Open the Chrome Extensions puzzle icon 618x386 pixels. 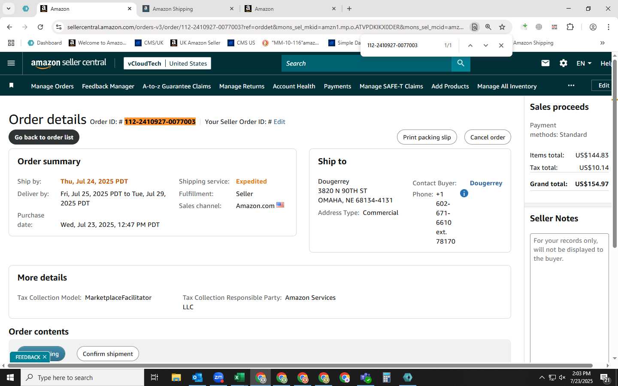(570, 27)
